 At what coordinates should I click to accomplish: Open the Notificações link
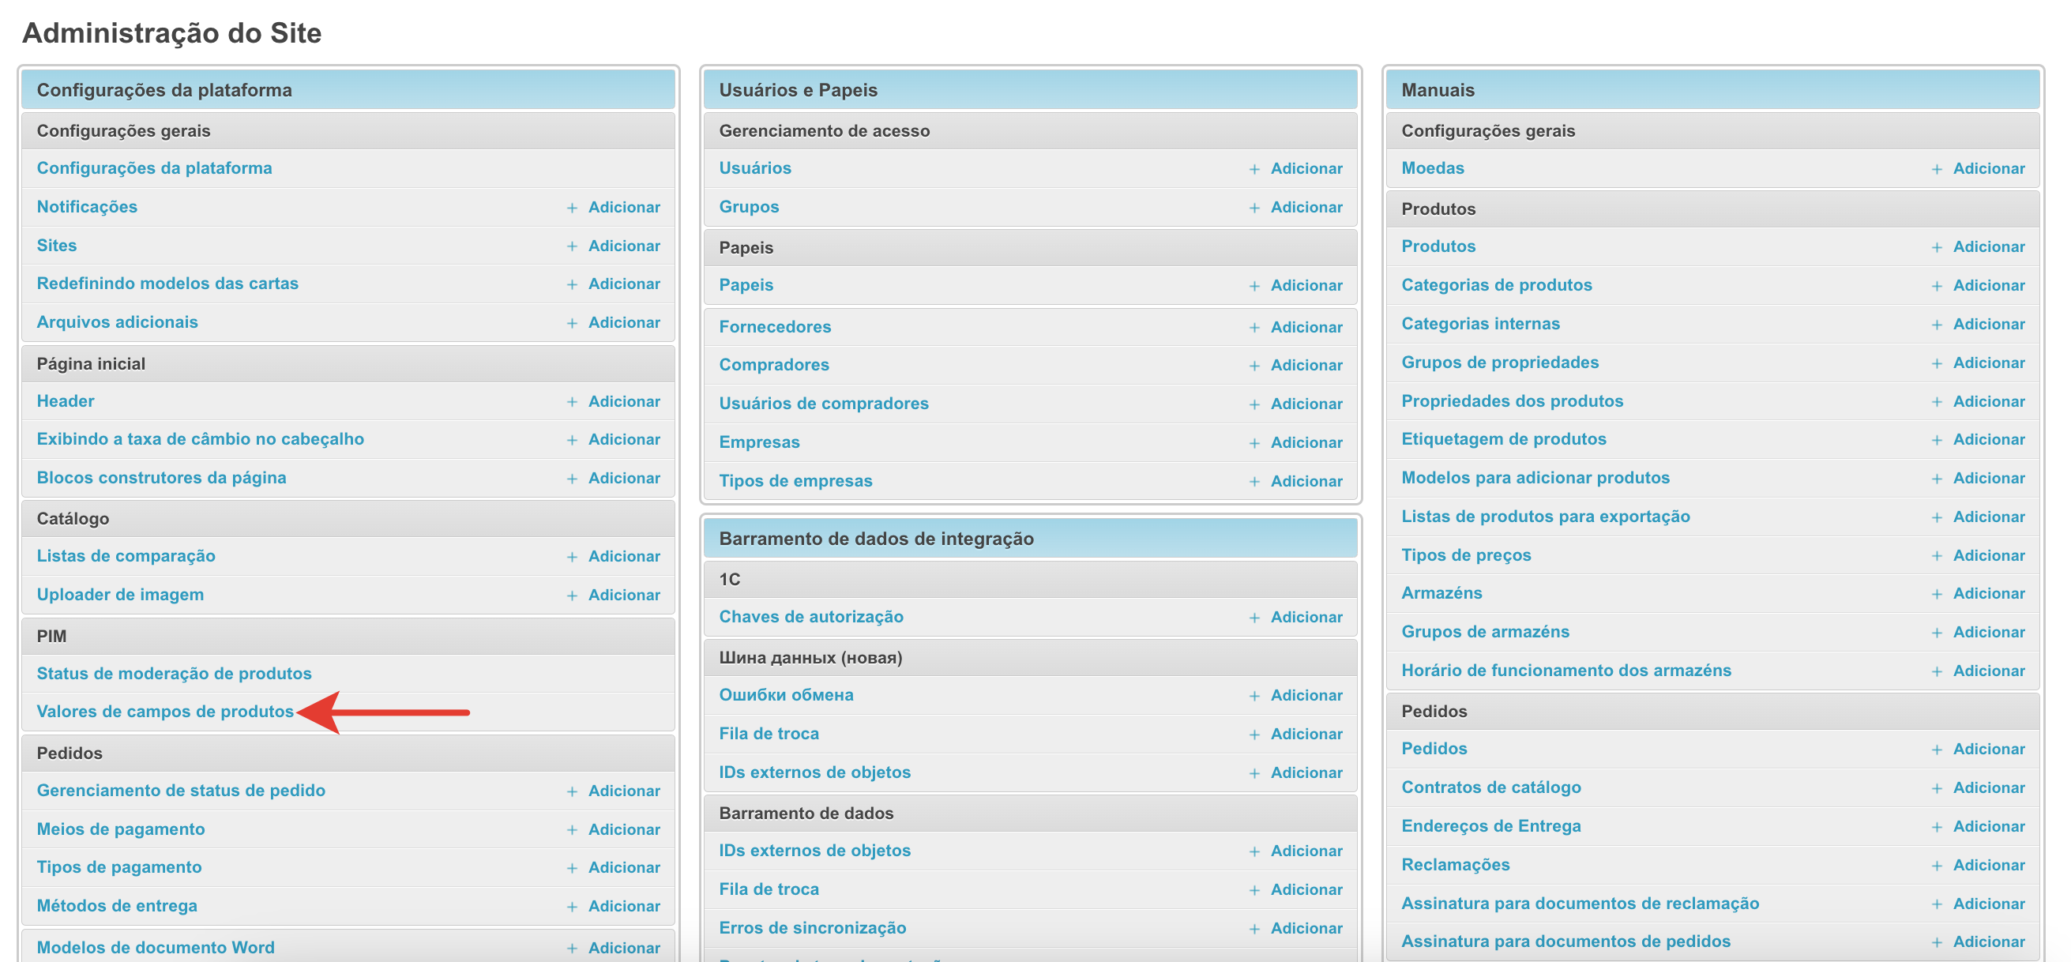pyautogui.click(x=87, y=207)
